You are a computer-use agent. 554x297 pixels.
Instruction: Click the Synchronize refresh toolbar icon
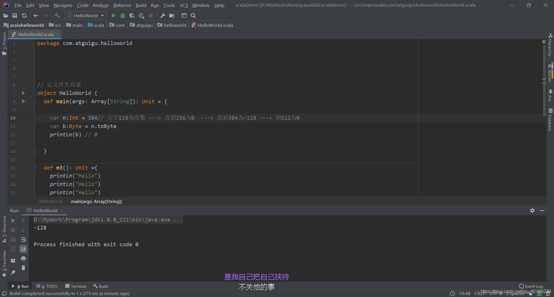(24, 16)
